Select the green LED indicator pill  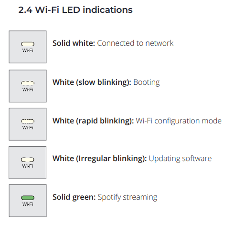28,198
